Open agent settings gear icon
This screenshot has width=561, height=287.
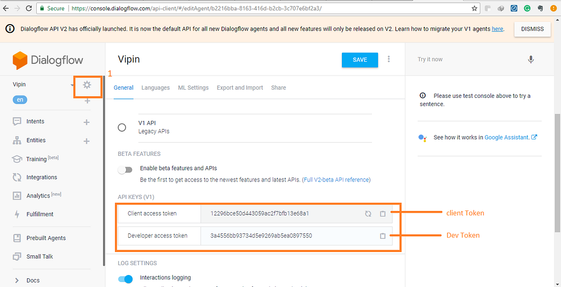(87, 85)
